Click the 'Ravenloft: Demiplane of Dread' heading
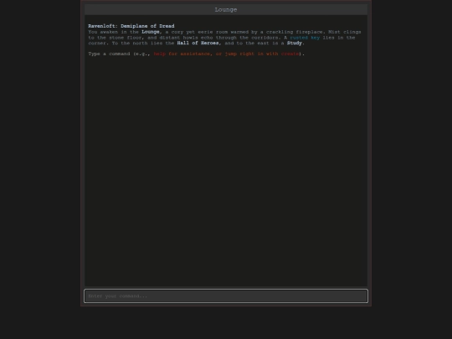This screenshot has height=339, width=452. point(131,26)
